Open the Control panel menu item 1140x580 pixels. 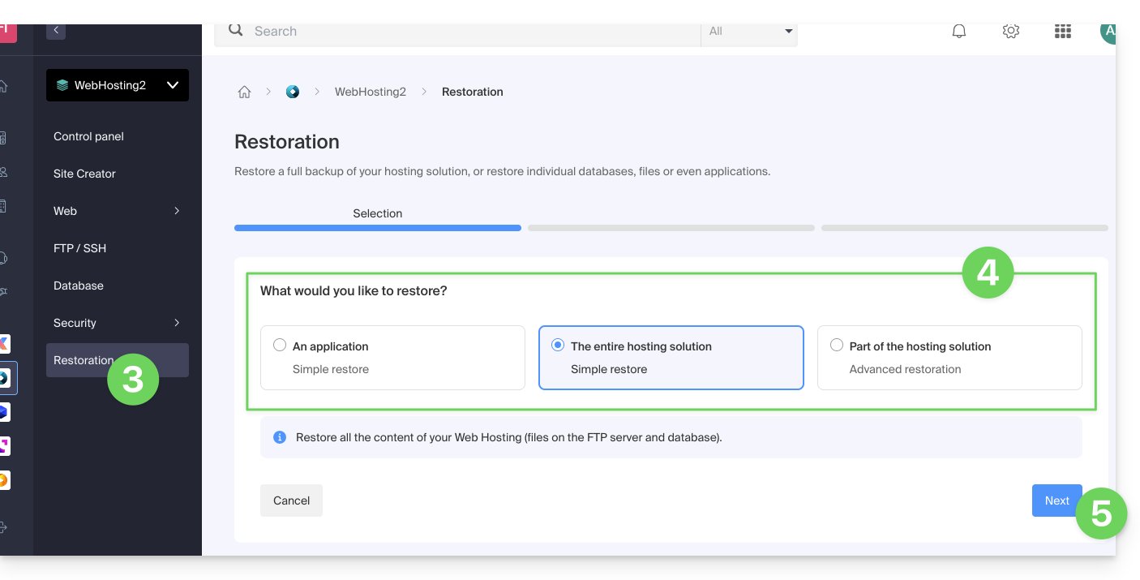pos(89,136)
